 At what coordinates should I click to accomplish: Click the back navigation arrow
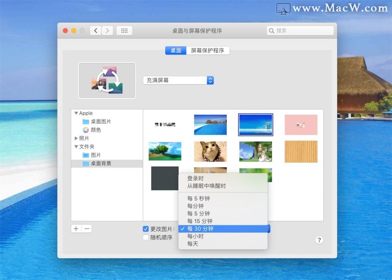click(x=95, y=30)
